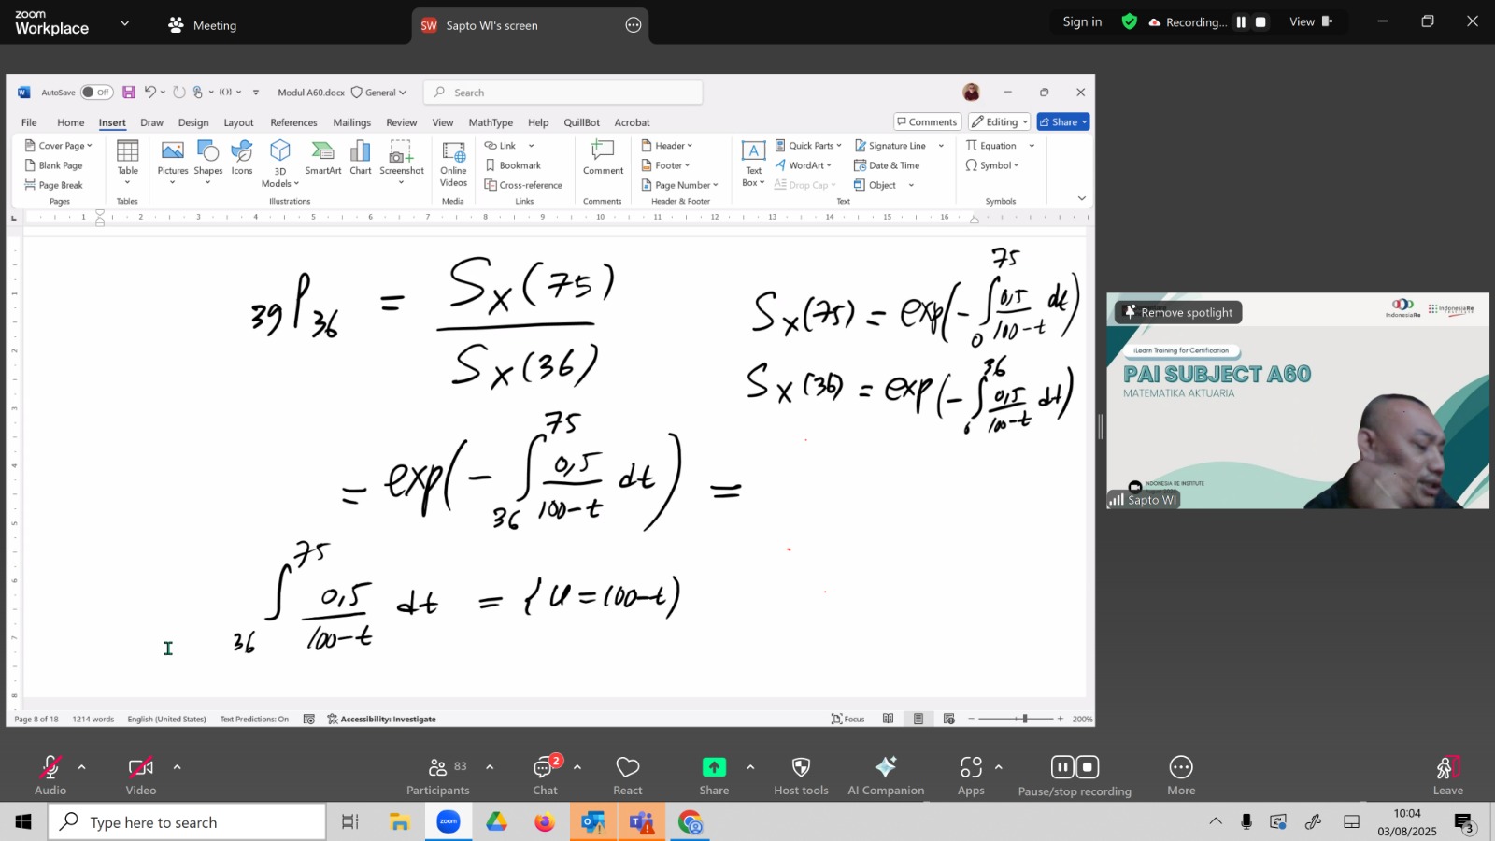The height and width of the screenshot is (841, 1495).
Task: Open the Shapes gallery
Action: click(x=208, y=161)
